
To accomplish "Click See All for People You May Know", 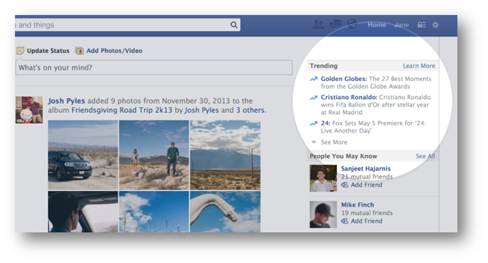I will 426,156.
